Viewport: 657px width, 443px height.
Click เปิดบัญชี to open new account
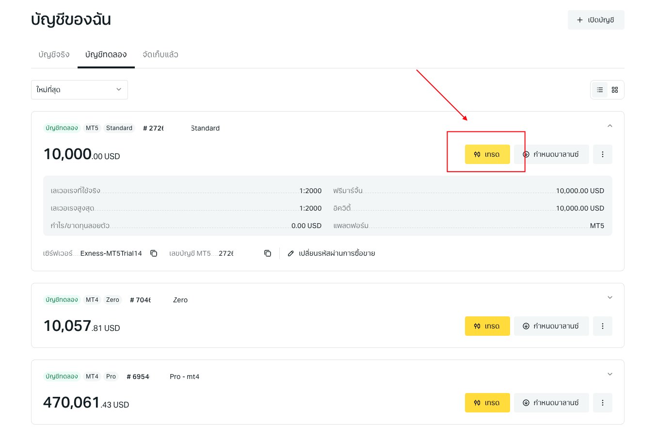click(x=596, y=20)
